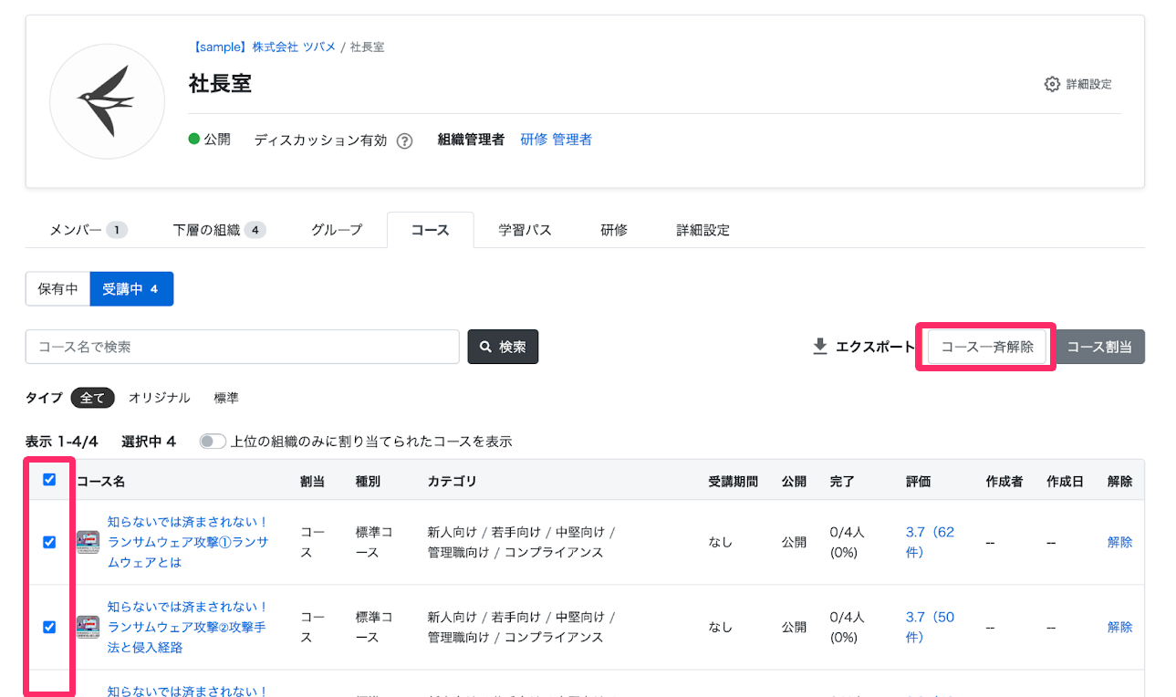Screen dimensions: 1176x697
Task: Click thumbnail of ランサムウェア攻撃② course
Action: click(x=88, y=627)
